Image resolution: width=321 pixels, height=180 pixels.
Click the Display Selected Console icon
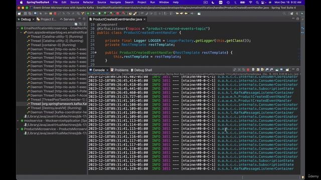[282, 70]
